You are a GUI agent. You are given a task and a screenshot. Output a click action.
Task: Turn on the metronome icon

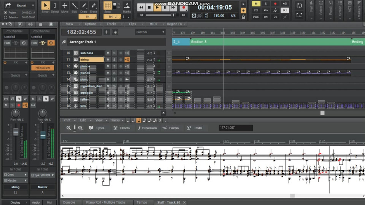click(244, 16)
